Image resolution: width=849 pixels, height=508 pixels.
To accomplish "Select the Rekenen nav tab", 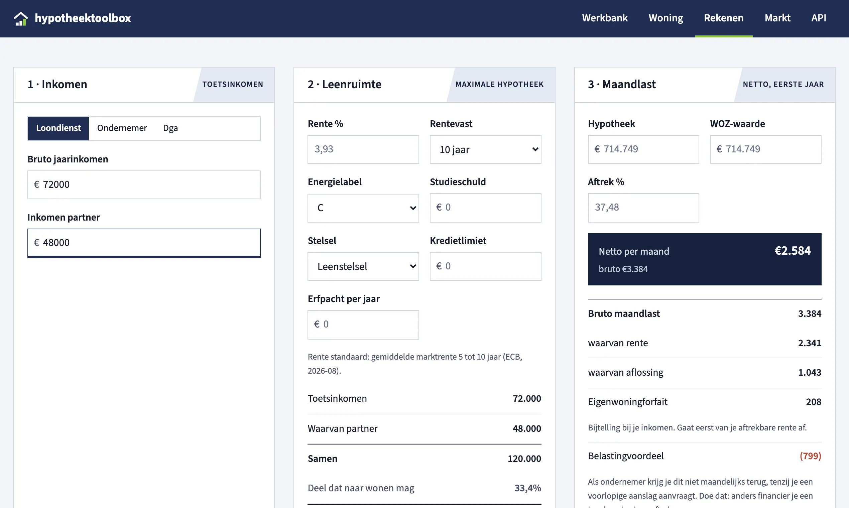I will click(723, 18).
